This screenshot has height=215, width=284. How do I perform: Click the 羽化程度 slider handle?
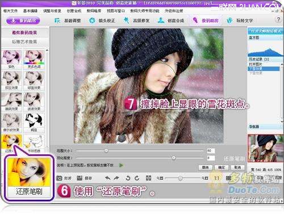tap(173, 158)
